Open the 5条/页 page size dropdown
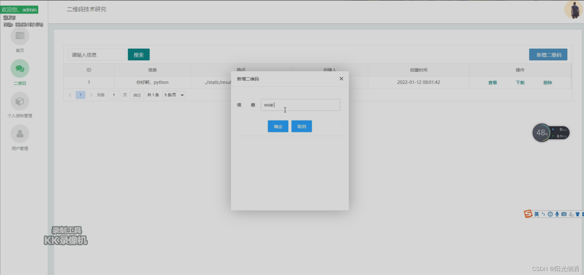This screenshot has width=584, height=275. point(174,95)
